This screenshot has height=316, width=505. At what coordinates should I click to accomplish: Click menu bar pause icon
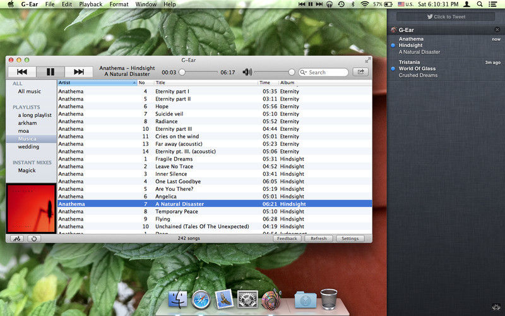pyautogui.click(x=311, y=4)
